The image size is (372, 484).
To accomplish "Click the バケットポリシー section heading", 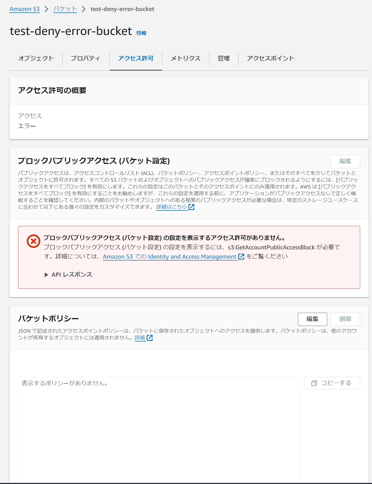I will [x=48, y=318].
